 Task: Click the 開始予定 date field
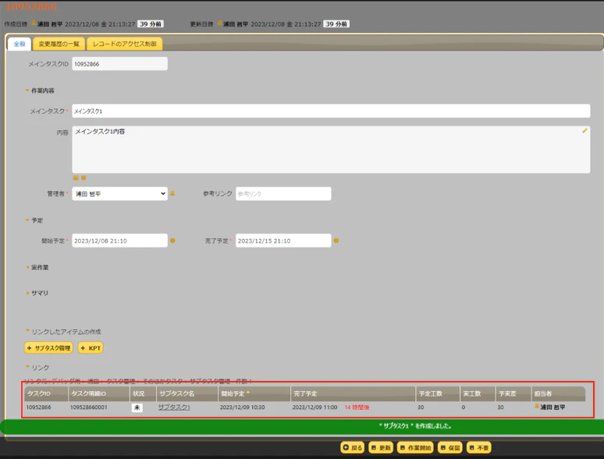pos(120,241)
